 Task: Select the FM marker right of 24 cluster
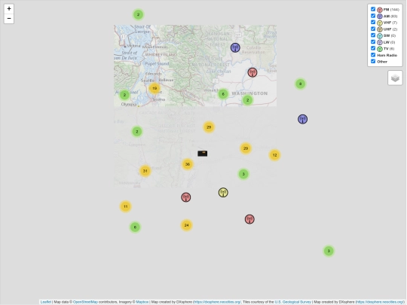(249, 219)
